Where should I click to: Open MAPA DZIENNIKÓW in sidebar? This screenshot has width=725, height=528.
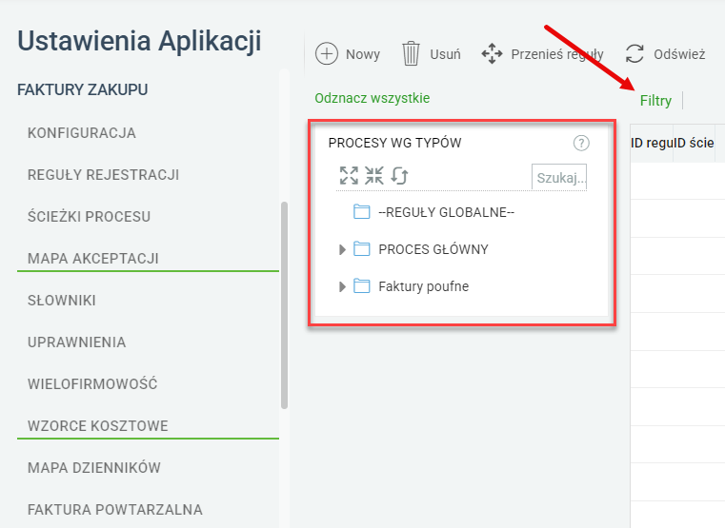click(94, 467)
